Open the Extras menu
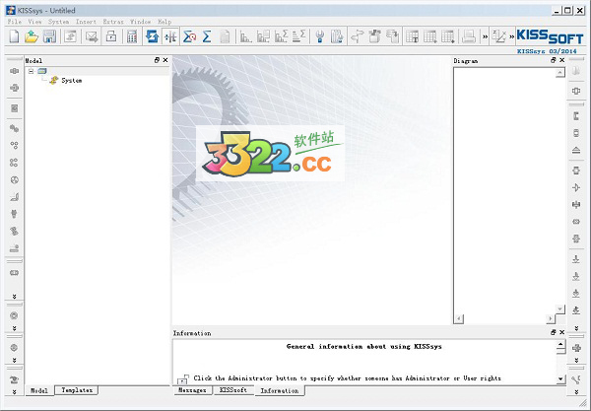The height and width of the screenshot is (411, 591). click(112, 21)
